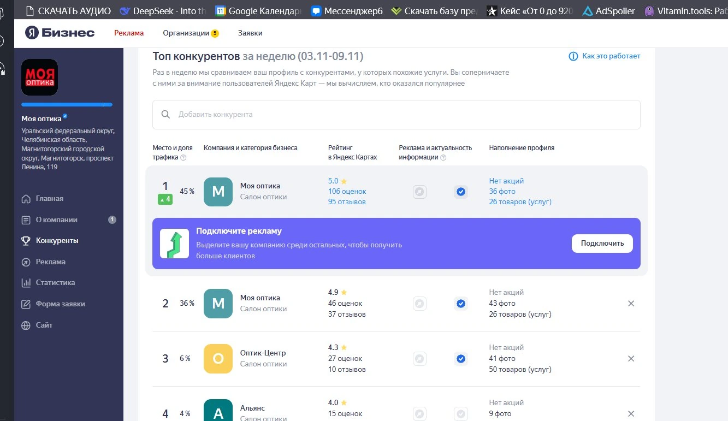
Task: Click the Оптик-Центр company name
Action: pyautogui.click(x=263, y=353)
